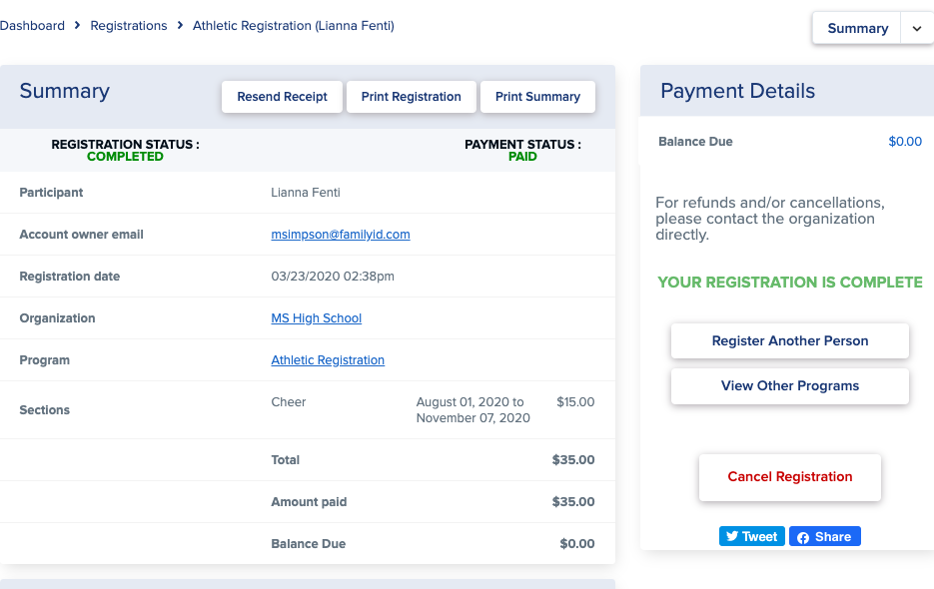Image resolution: width=934 pixels, height=589 pixels.
Task: Click View Other Programs button
Action: click(x=790, y=386)
